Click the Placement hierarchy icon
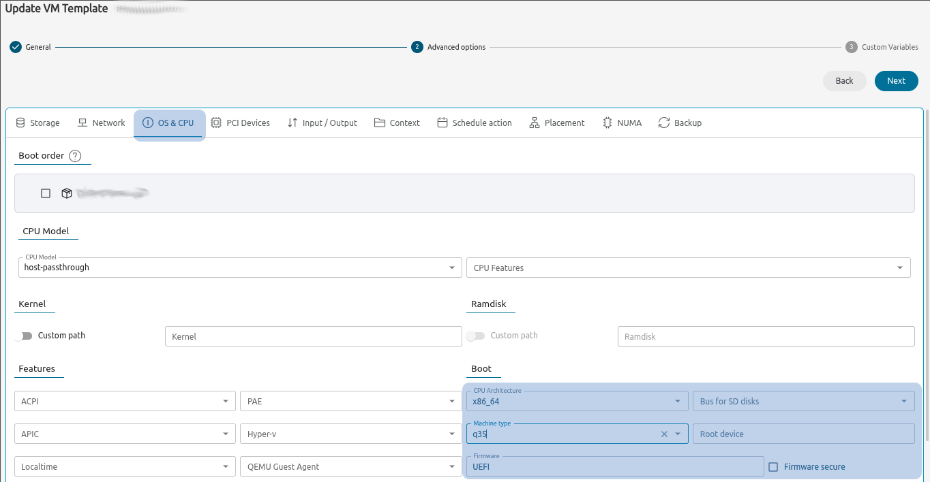Screen dimensions: 930x482 [535, 123]
